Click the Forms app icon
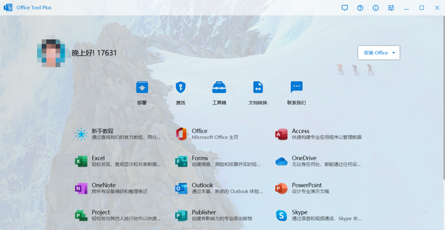Image resolution: width=445 pixels, height=230 pixels. click(181, 161)
